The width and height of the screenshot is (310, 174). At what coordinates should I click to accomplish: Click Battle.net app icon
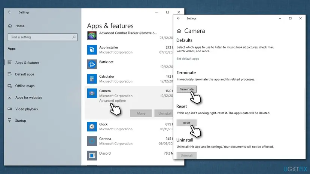[92, 64]
